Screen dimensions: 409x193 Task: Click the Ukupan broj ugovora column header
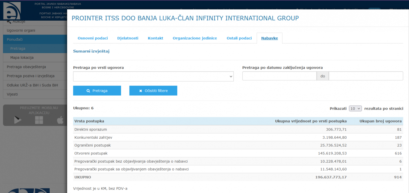(381, 121)
